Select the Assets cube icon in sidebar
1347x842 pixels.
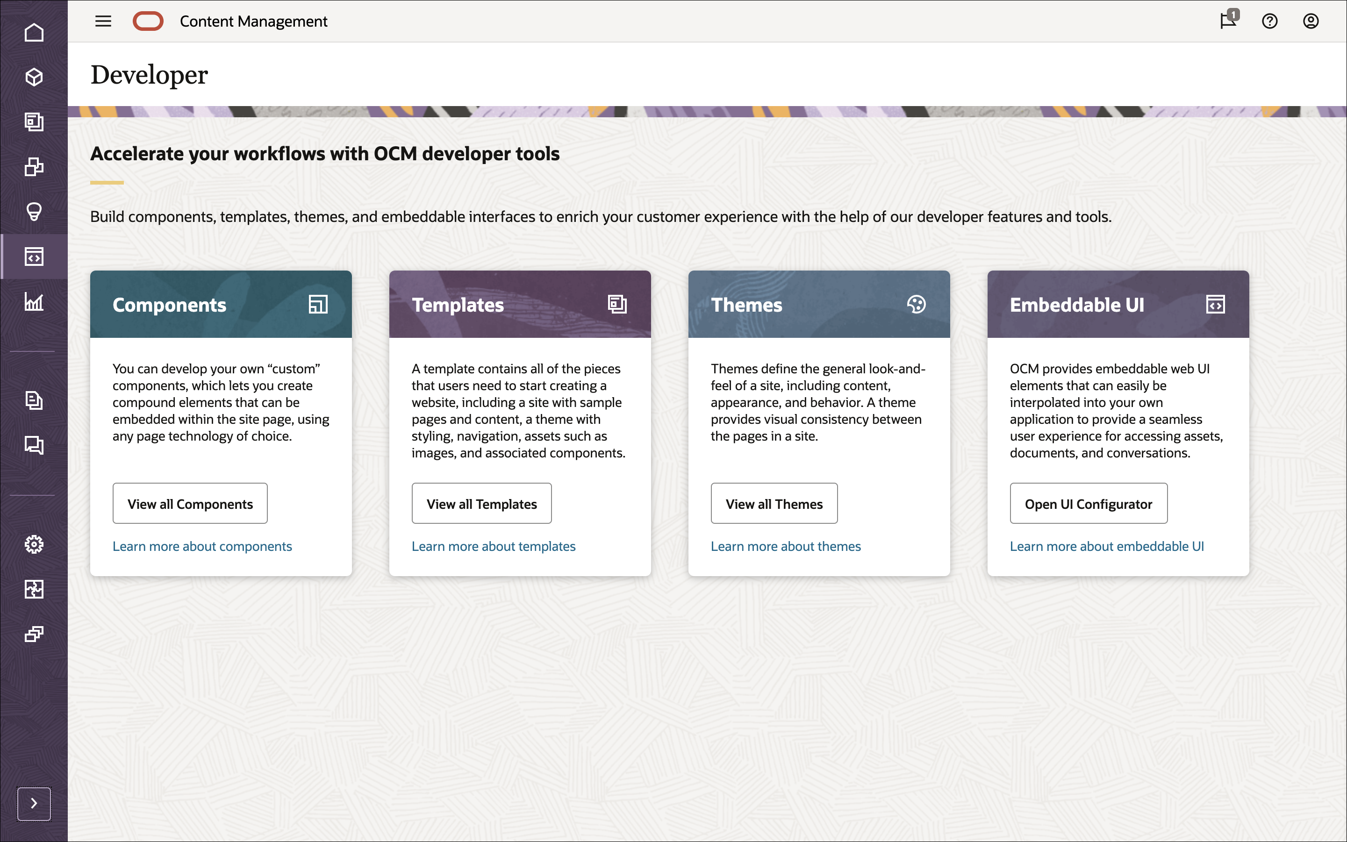[x=34, y=77]
